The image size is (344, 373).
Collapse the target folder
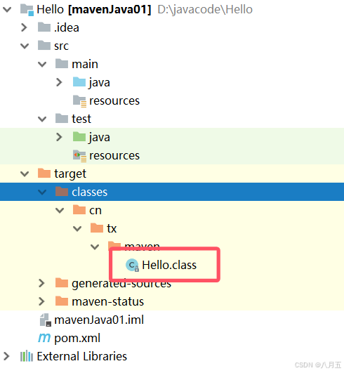pyautogui.click(x=25, y=174)
